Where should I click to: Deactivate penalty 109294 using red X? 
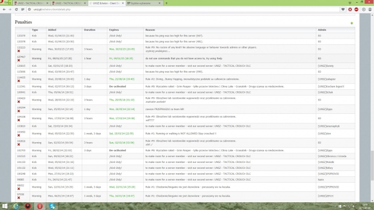(19, 111)
